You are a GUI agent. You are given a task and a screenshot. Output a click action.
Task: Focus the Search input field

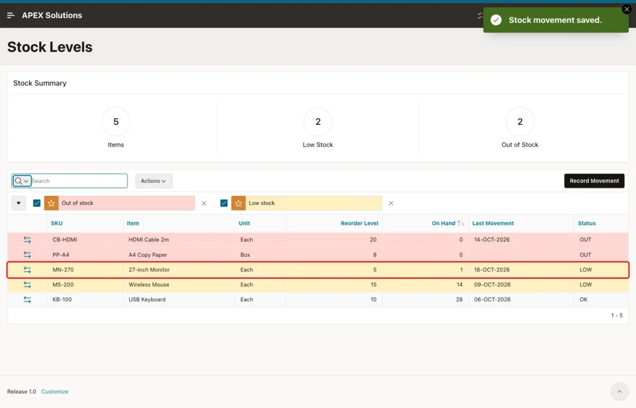click(x=79, y=181)
